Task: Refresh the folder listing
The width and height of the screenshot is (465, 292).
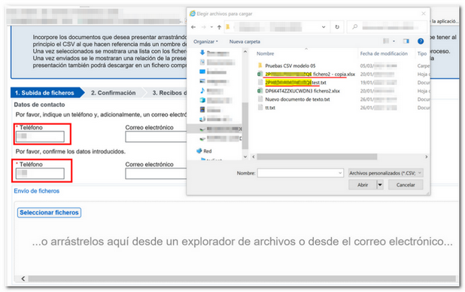Action: pos(337,27)
